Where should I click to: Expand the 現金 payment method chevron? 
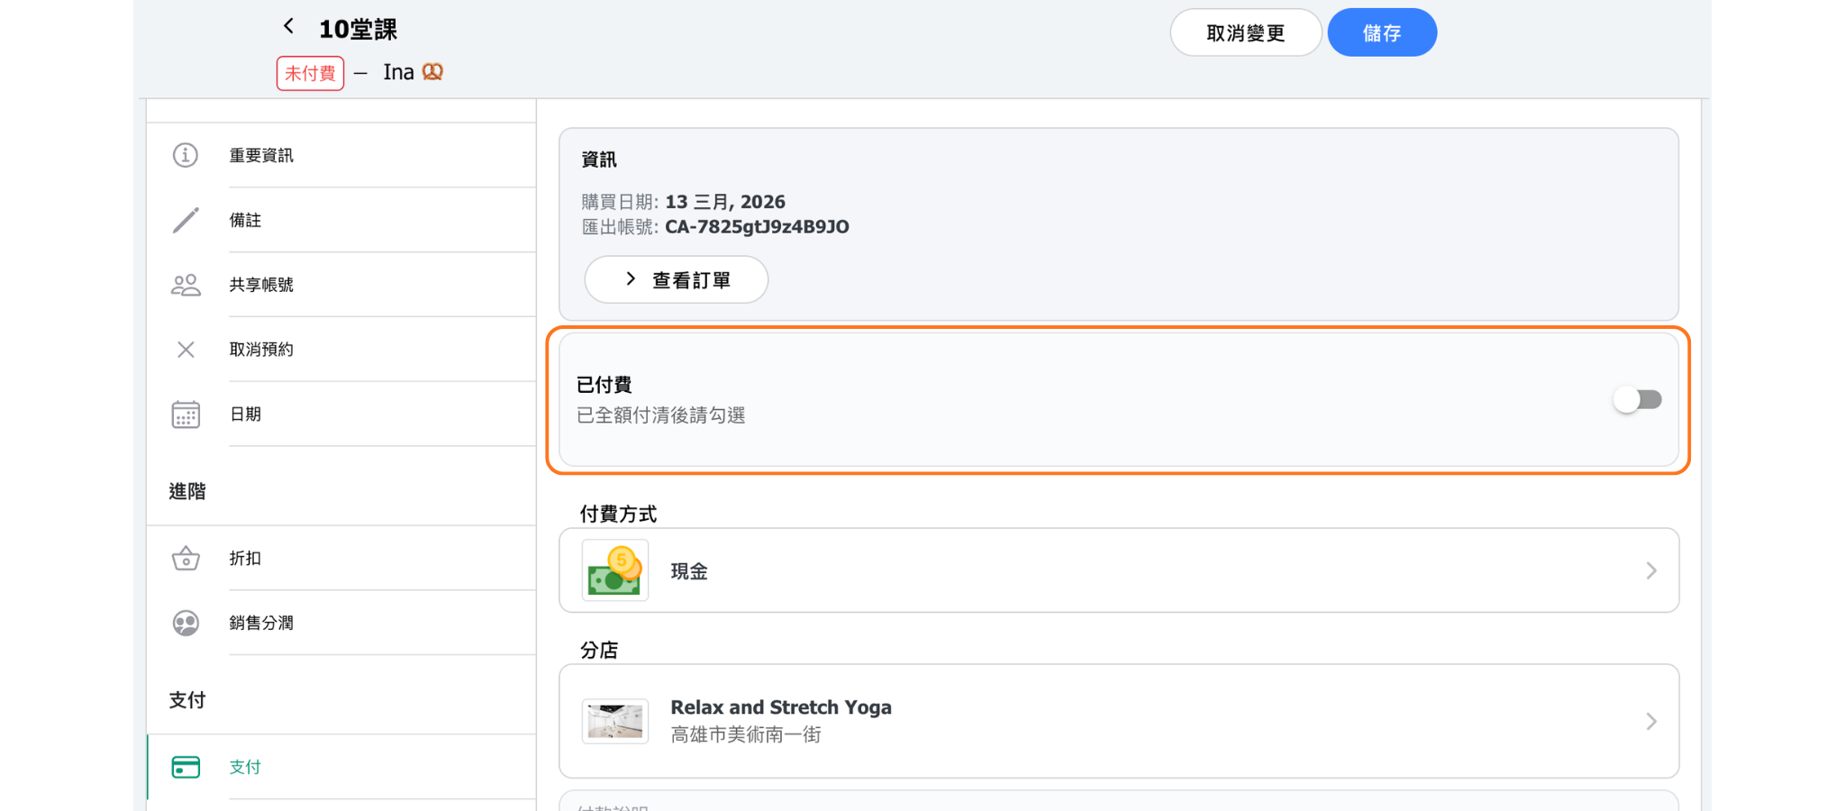point(1650,570)
